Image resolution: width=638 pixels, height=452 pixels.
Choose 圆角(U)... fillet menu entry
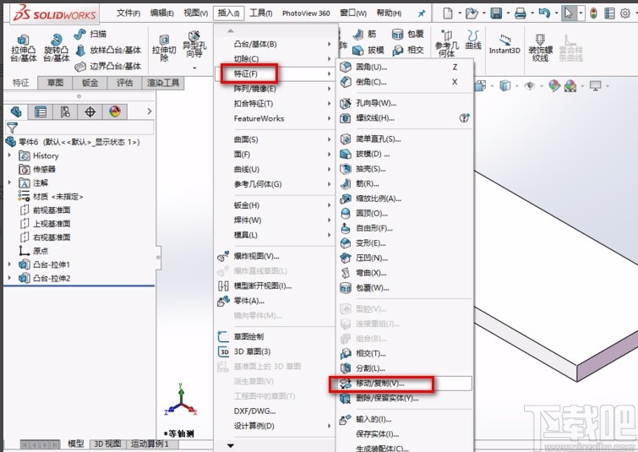(405, 67)
